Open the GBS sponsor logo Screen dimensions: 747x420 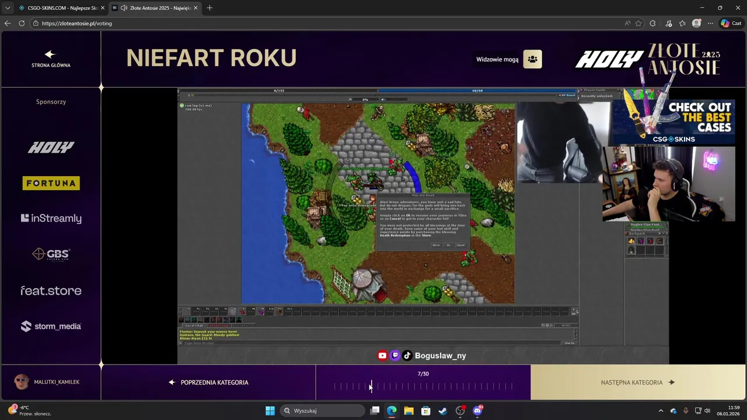click(51, 254)
